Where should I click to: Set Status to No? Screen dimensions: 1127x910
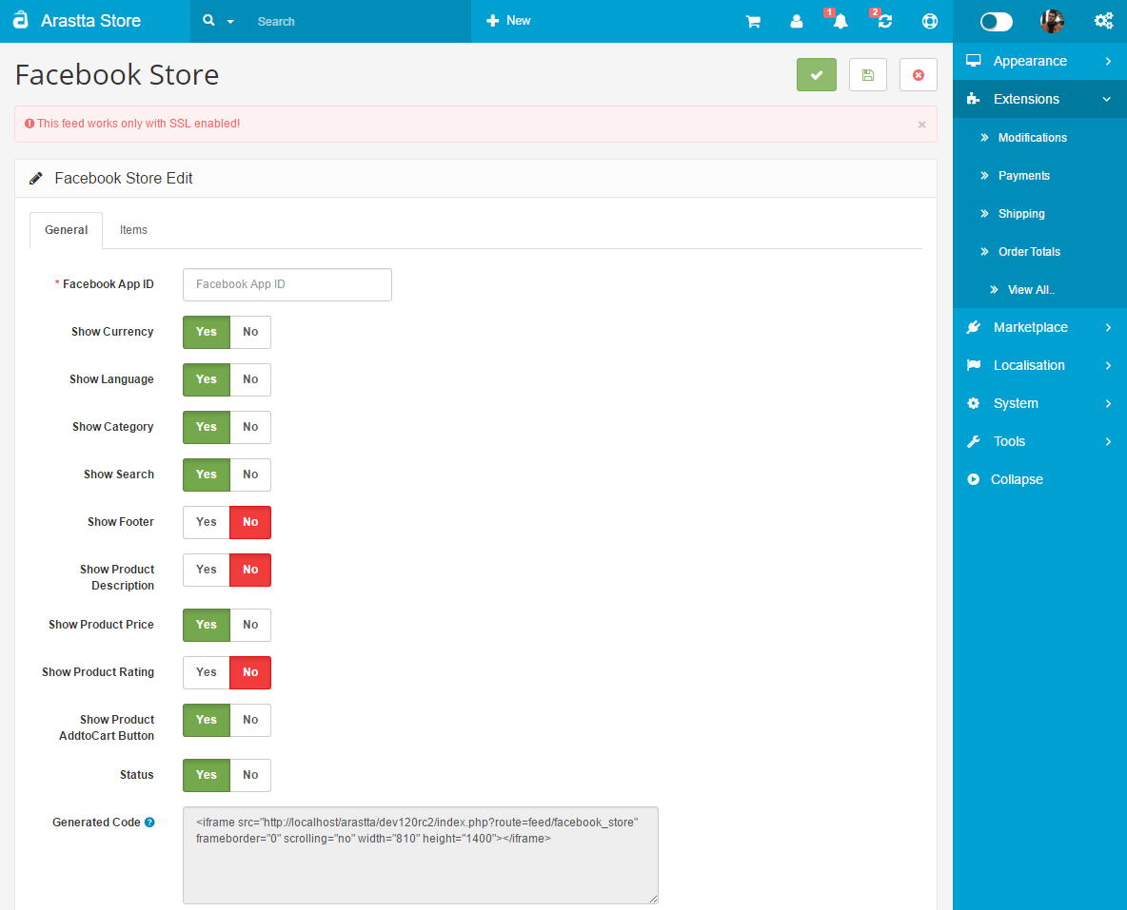[x=250, y=775]
